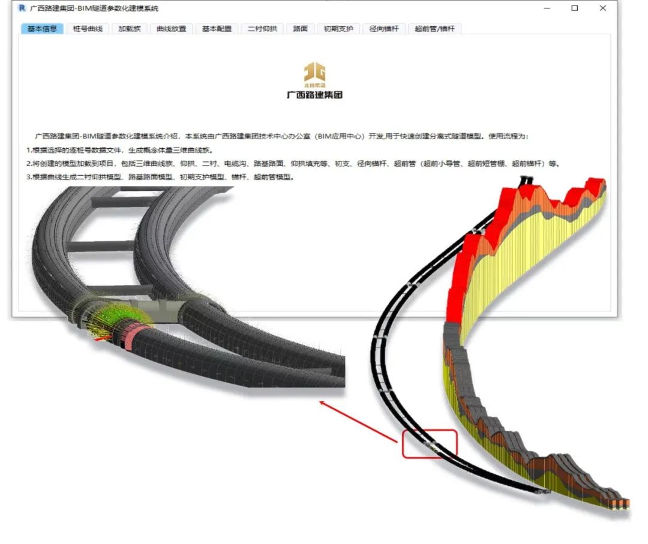The height and width of the screenshot is (544, 648).
Task: Go to the 曲线放置 tab
Action: 171,29
